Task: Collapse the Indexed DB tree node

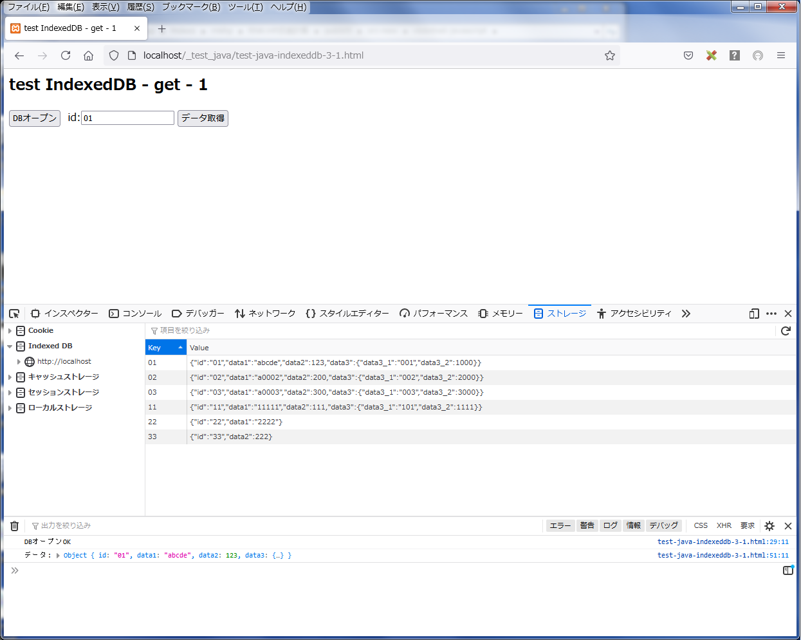Action: 10,346
